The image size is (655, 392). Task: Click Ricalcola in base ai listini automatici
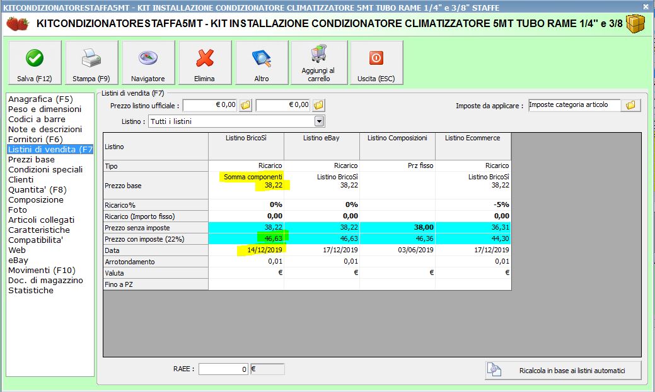563,371
